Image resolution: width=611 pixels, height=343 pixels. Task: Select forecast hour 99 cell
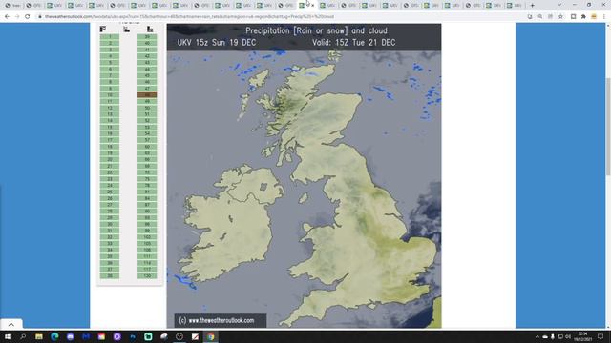tap(147, 231)
